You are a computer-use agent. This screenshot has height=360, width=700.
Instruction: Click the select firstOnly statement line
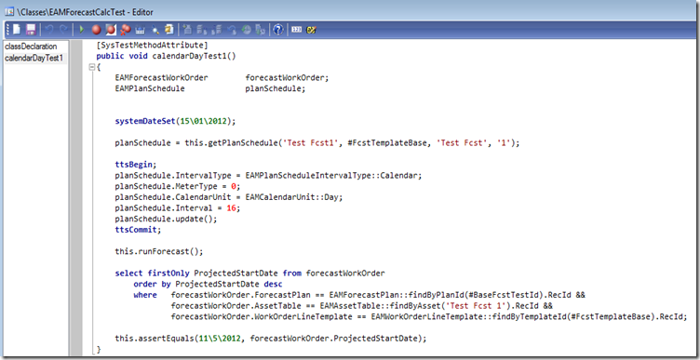[250, 273]
